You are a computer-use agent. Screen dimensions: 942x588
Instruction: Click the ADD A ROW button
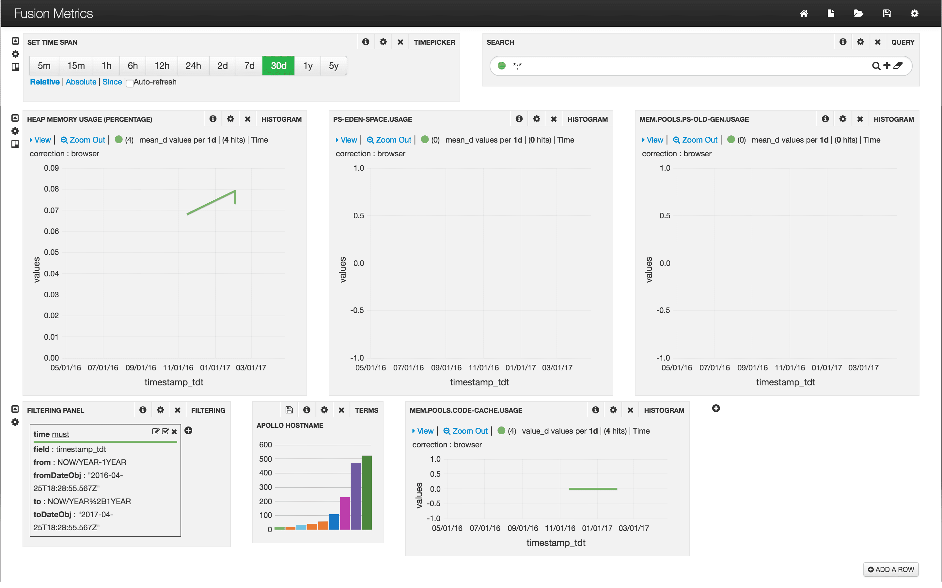[x=891, y=570]
